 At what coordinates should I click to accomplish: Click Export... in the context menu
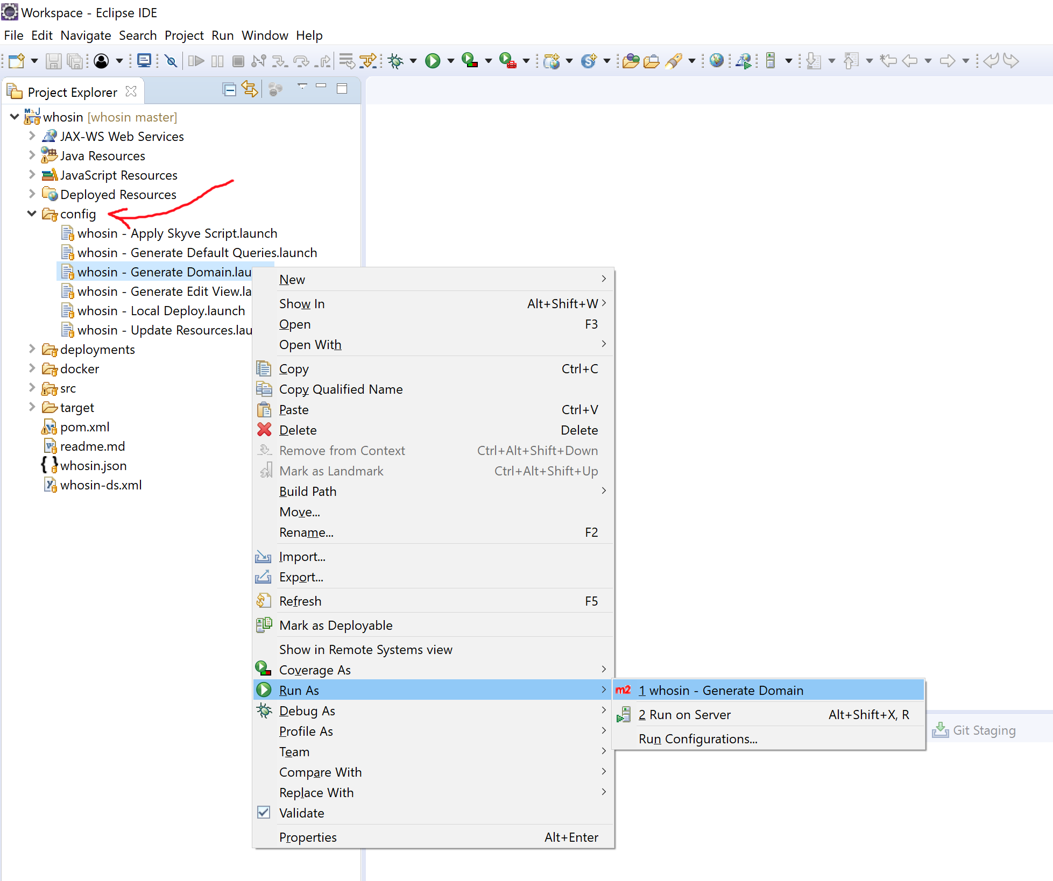tap(433, 577)
